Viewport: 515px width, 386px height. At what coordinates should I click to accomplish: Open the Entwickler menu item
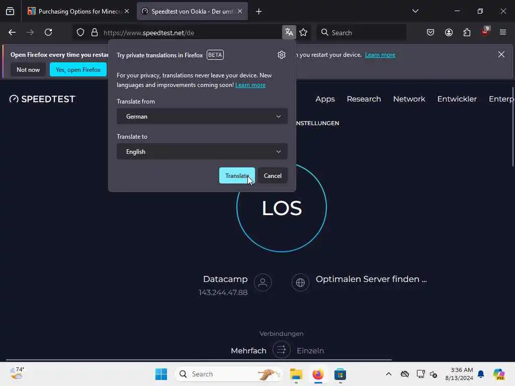[457, 99]
